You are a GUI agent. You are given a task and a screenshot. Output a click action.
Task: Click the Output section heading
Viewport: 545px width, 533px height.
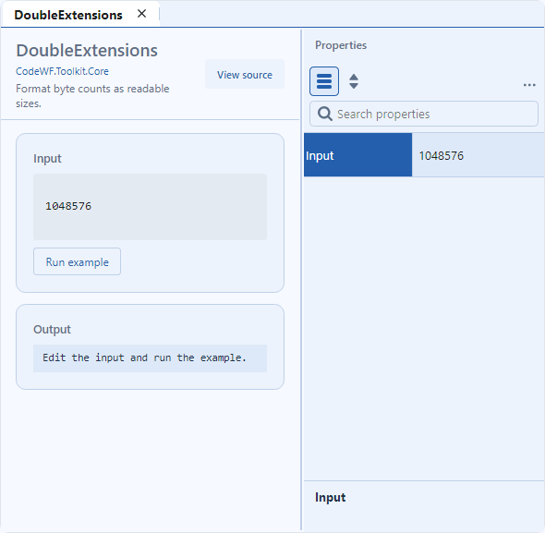click(x=52, y=329)
